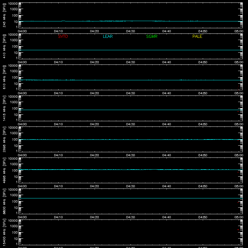Image resolution: width=248 pixels, height=248 pixels.
Task: Click the 04:40 tick under the 410 MHz panel
Action: (x=166, y=62)
